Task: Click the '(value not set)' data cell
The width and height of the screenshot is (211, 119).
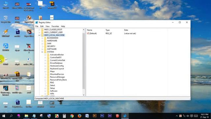Action: [x=130, y=33]
